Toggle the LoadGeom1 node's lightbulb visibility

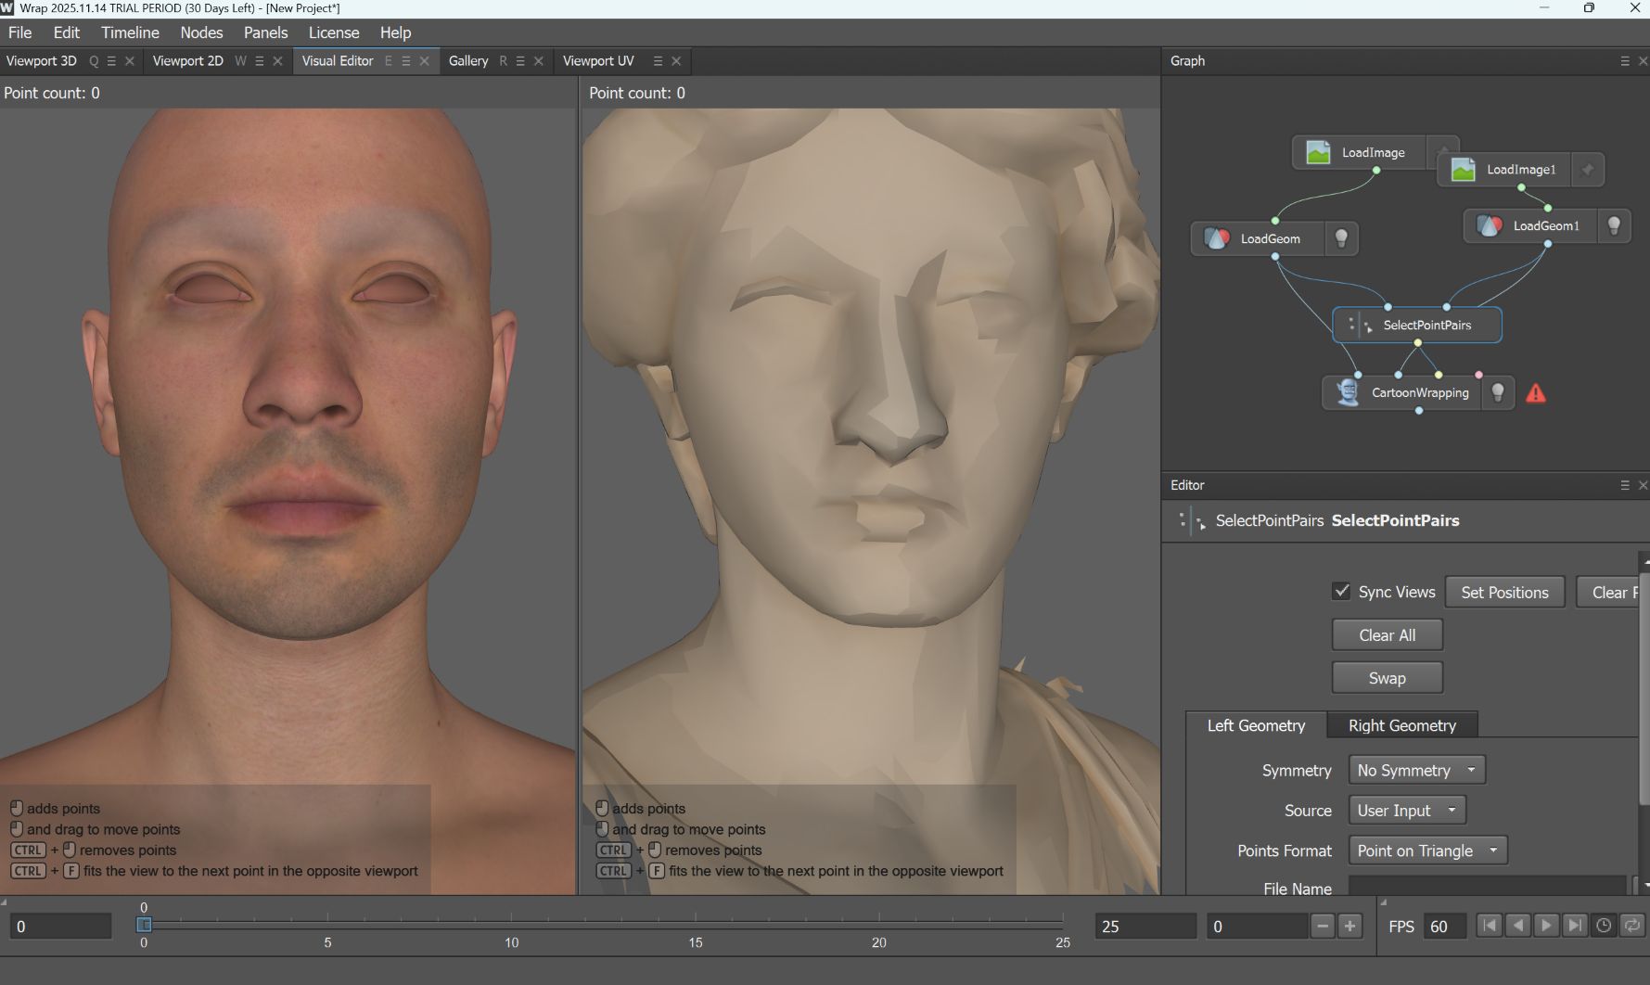(1614, 225)
